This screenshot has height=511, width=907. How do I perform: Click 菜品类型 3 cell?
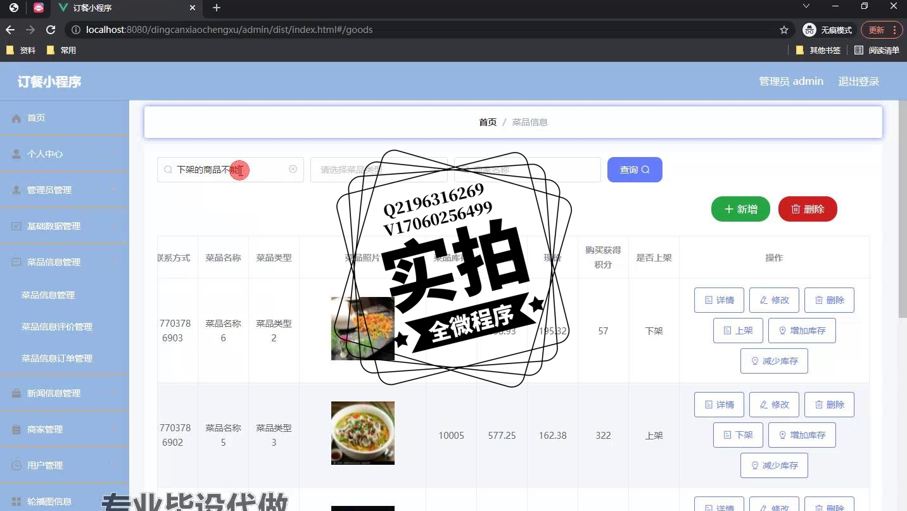(x=274, y=435)
